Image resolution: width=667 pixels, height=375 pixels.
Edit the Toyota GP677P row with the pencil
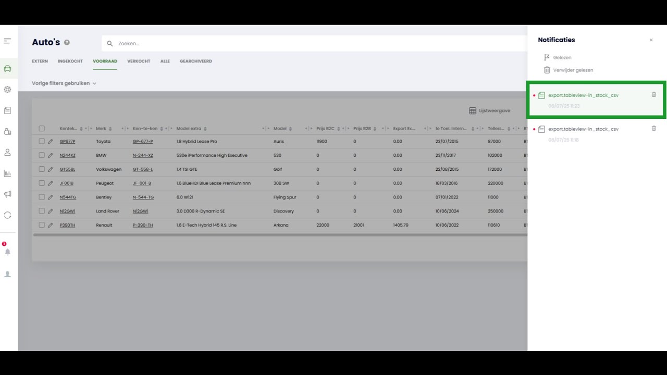pyautogui.click(x=51, y=141)
